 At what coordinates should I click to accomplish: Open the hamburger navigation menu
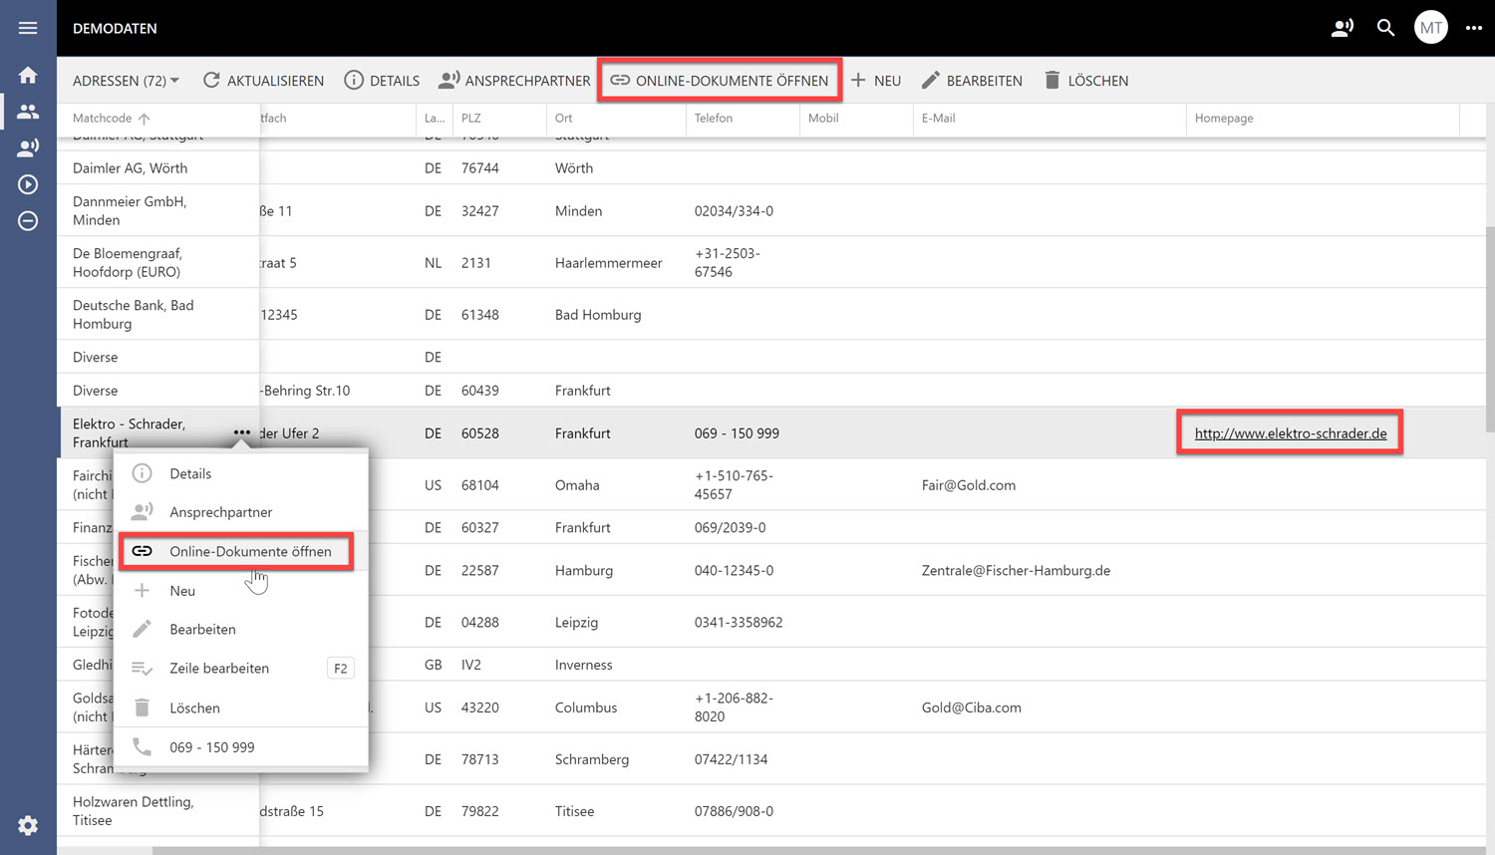28,28
